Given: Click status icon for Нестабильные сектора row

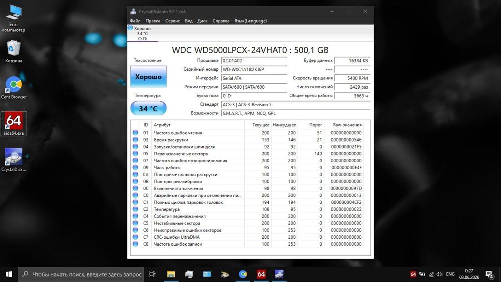Looking at the screenshot, I should (x=135, y=223).
